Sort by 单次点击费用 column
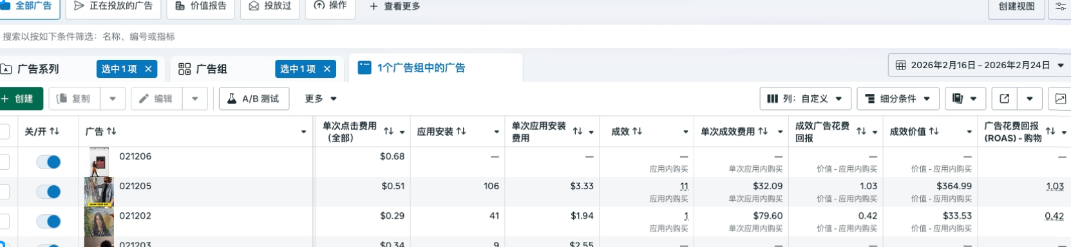The height and width of the screenshot is (247, 1071). (388, 131)
